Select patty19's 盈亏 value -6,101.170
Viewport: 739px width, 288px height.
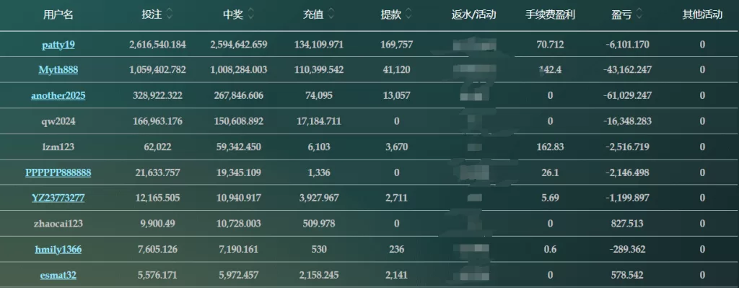(x=627, y=45)
